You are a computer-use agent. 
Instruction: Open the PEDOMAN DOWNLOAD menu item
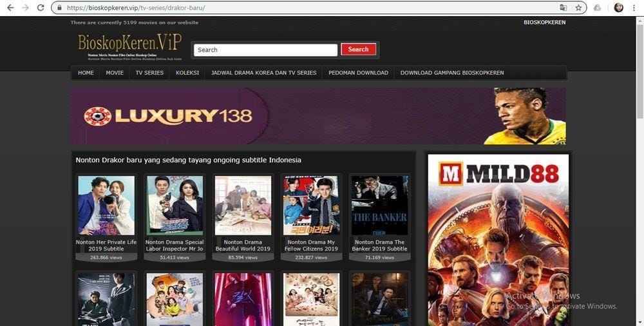(358, 73)
